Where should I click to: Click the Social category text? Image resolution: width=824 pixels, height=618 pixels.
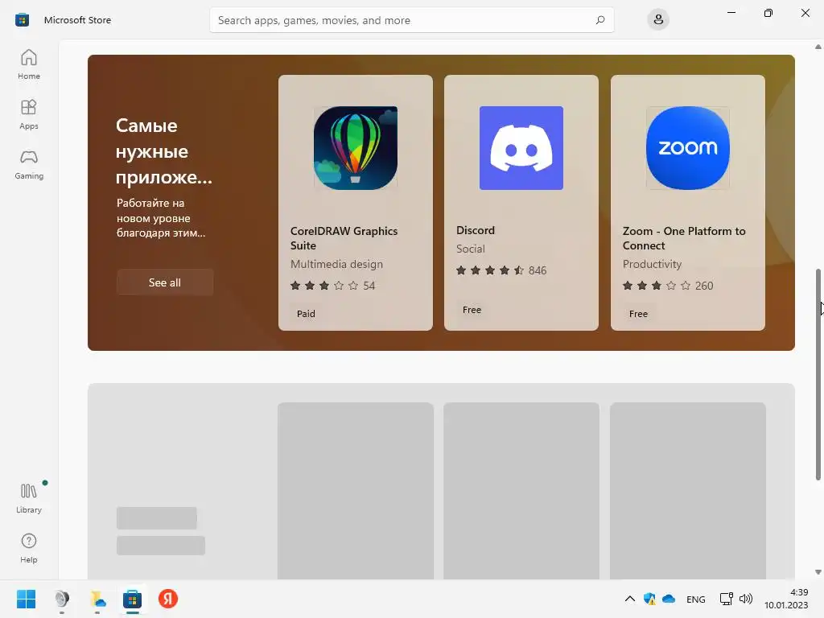click(x=470, y=249)
